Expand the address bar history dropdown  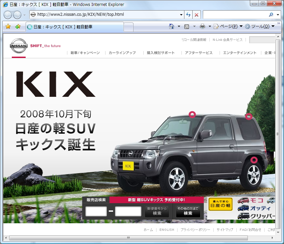point(181,15)
